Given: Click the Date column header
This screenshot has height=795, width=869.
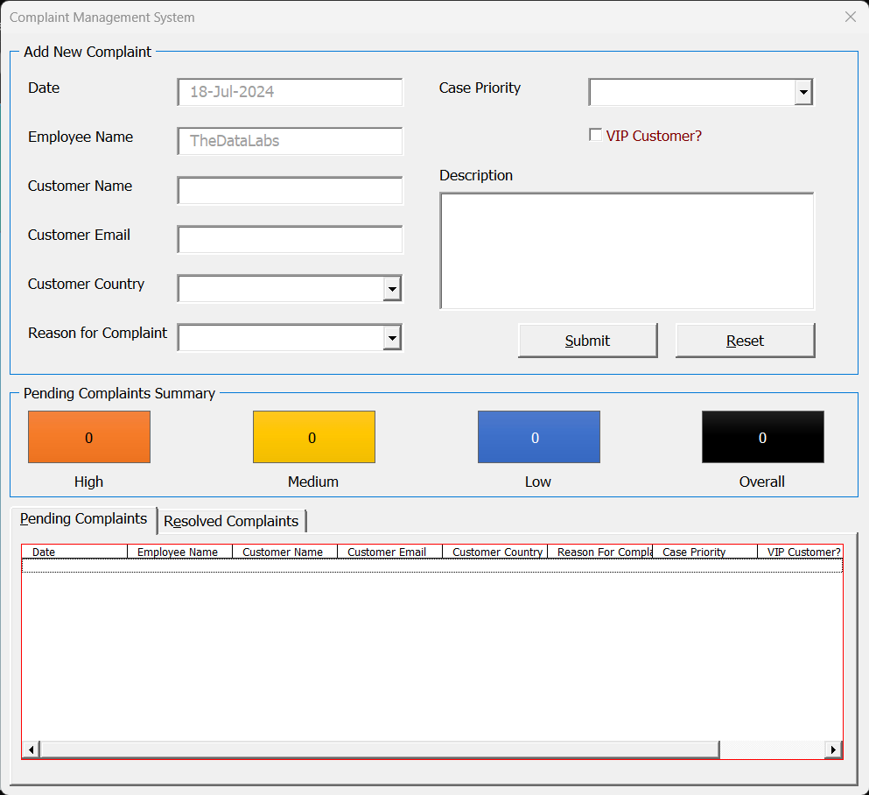Looking at the screenshot, I should tap(74, 552).
